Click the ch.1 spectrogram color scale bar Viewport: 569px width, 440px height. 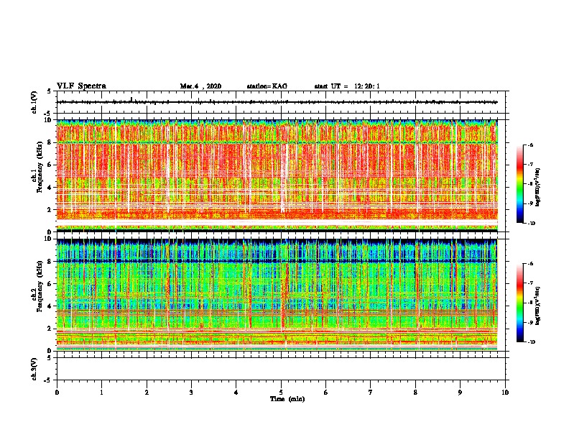pyautogui.click(x=519, y=184)
